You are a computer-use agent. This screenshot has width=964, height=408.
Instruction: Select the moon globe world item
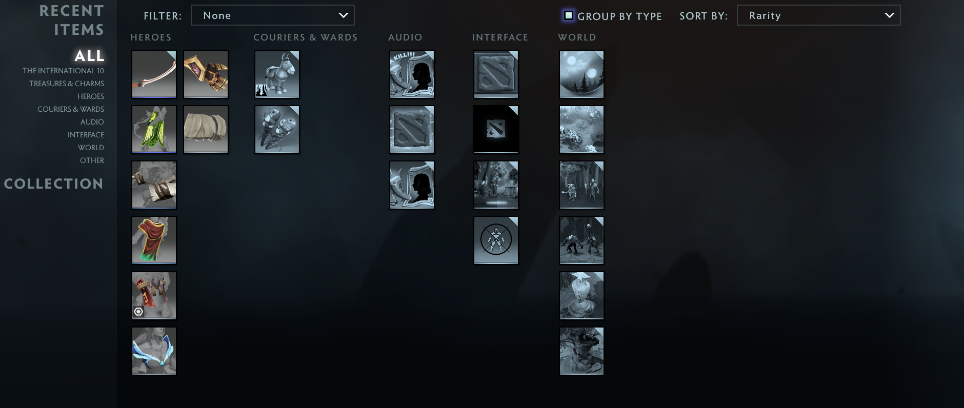point(582,74)
